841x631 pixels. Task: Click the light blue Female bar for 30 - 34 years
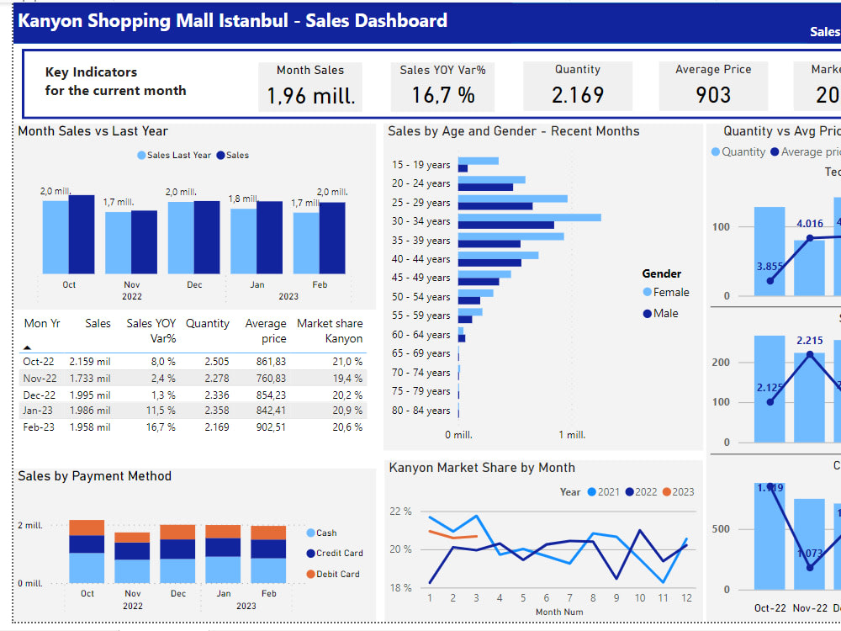(x=529, y=217)
